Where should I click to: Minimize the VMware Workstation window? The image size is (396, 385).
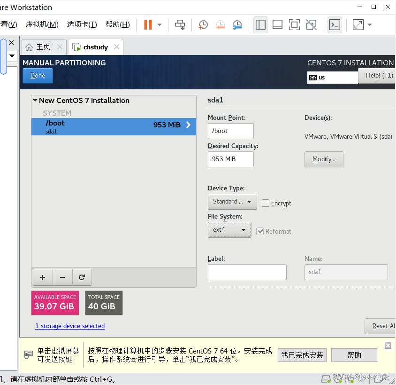coord(359,7)
